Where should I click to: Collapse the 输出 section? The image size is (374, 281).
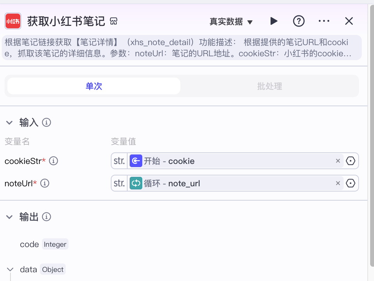(x=9, y=217)
